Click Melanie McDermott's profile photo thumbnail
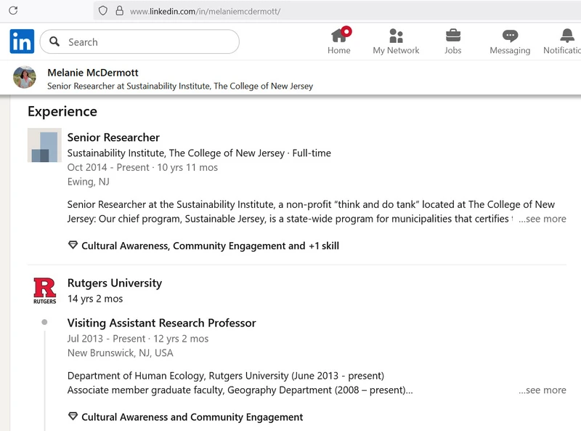581x431 pixels. coord(25,77)
